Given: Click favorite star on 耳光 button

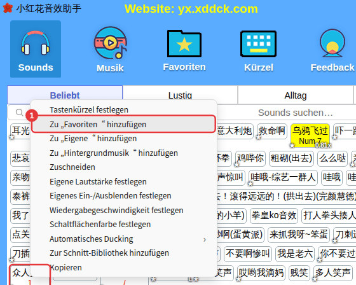Looking at the screenshot, I should coord(11,137).
